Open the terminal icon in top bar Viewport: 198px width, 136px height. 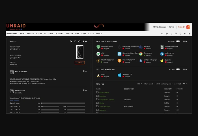(x=171, y=33)
